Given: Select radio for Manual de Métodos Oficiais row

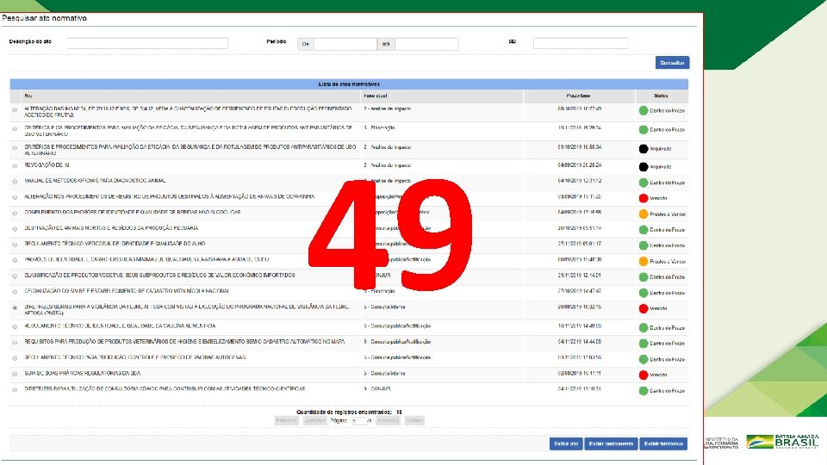Looking at the screenshot, I should pyautogui.click(x=15, y=182).
